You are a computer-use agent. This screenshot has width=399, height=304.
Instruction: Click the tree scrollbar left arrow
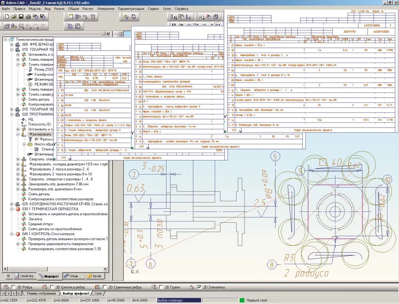[5, 269]
